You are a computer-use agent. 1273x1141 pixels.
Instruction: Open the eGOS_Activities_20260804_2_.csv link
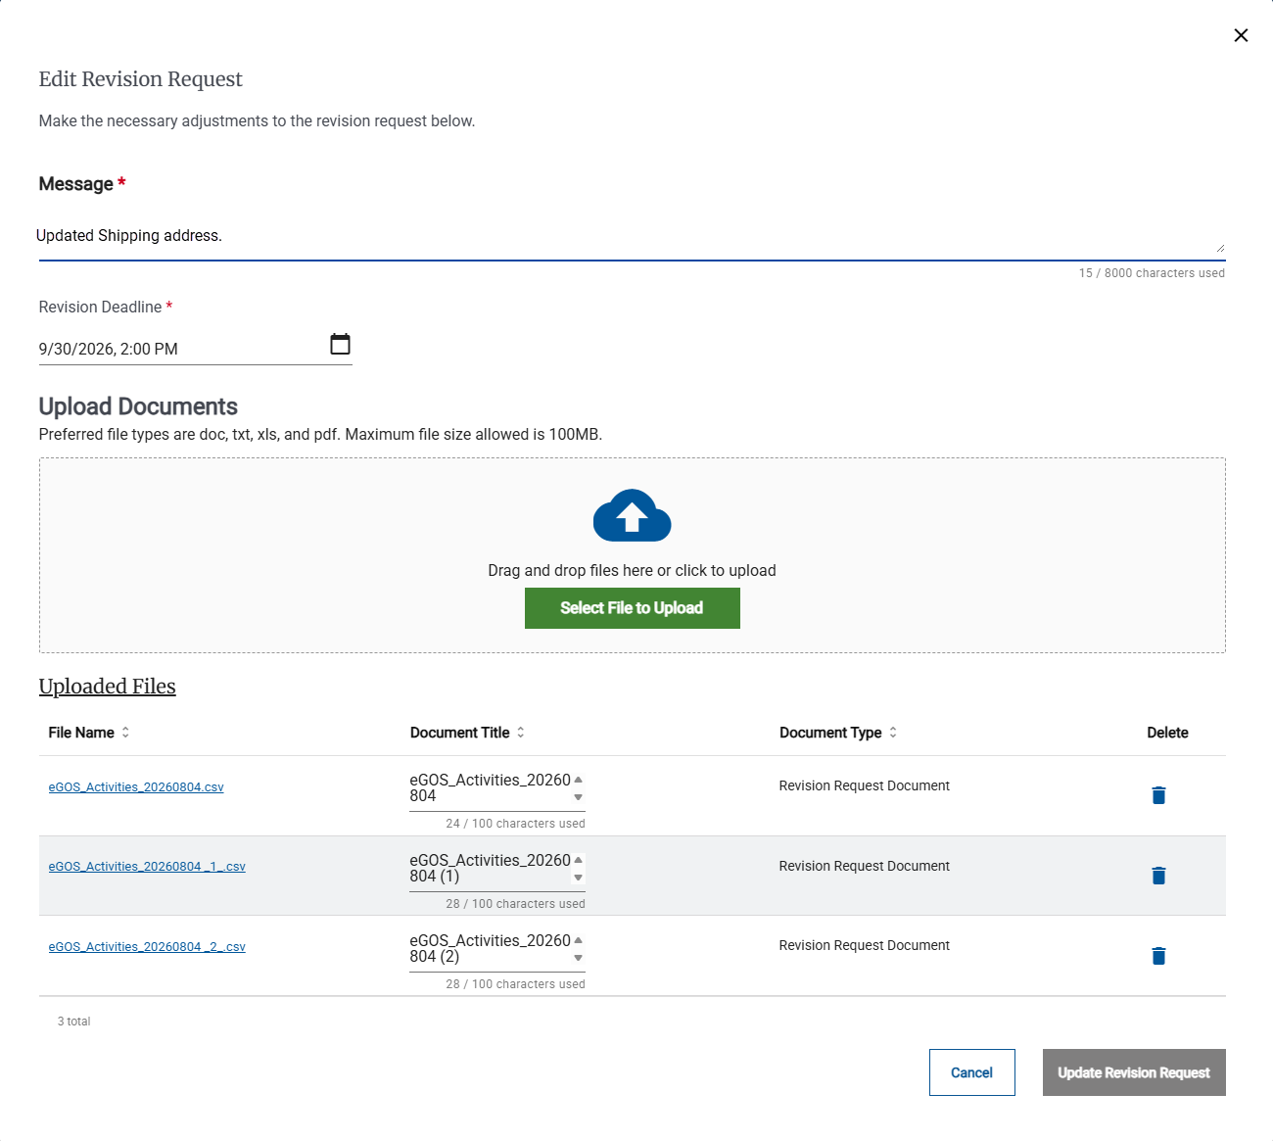pyautogui.click(x=147, y=947)
